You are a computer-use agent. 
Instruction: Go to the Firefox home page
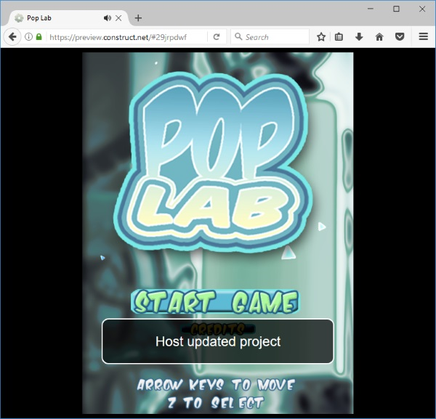pos(379,37)
